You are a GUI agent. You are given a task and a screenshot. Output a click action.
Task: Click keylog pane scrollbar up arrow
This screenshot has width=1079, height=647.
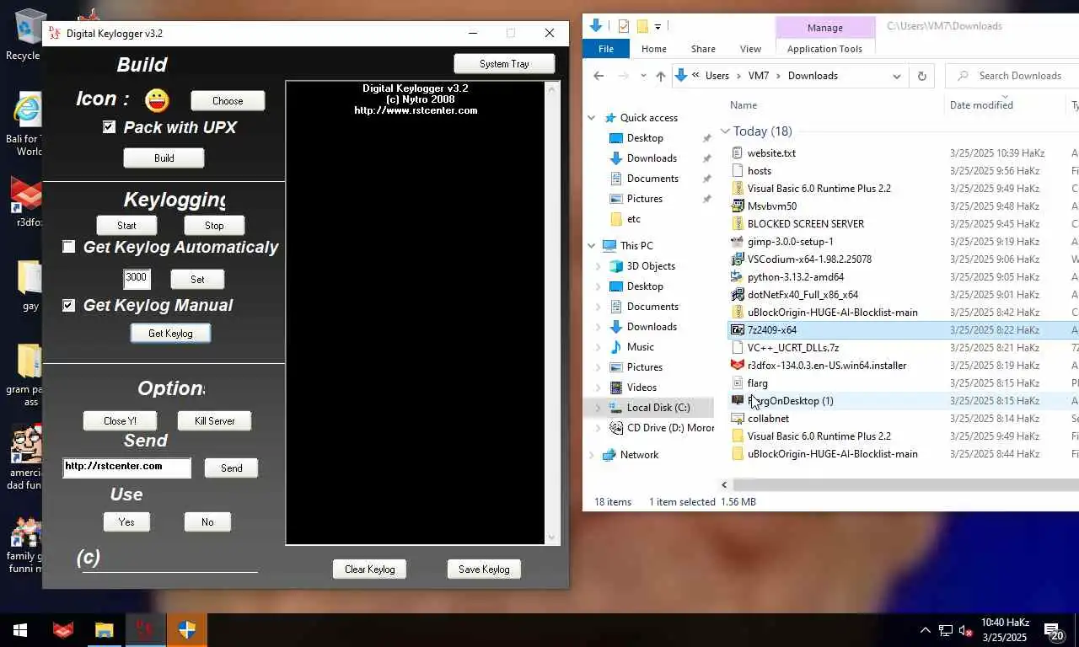point(553,88)
